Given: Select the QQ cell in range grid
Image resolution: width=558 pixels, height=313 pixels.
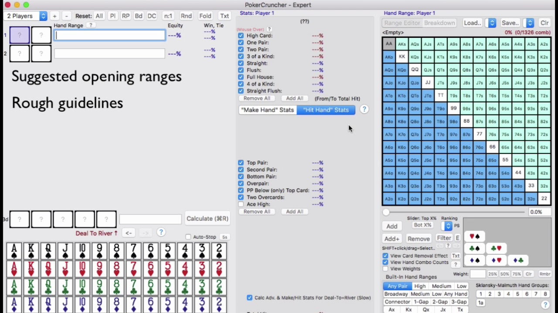Looking at the screenshot, I should (415, 70).
